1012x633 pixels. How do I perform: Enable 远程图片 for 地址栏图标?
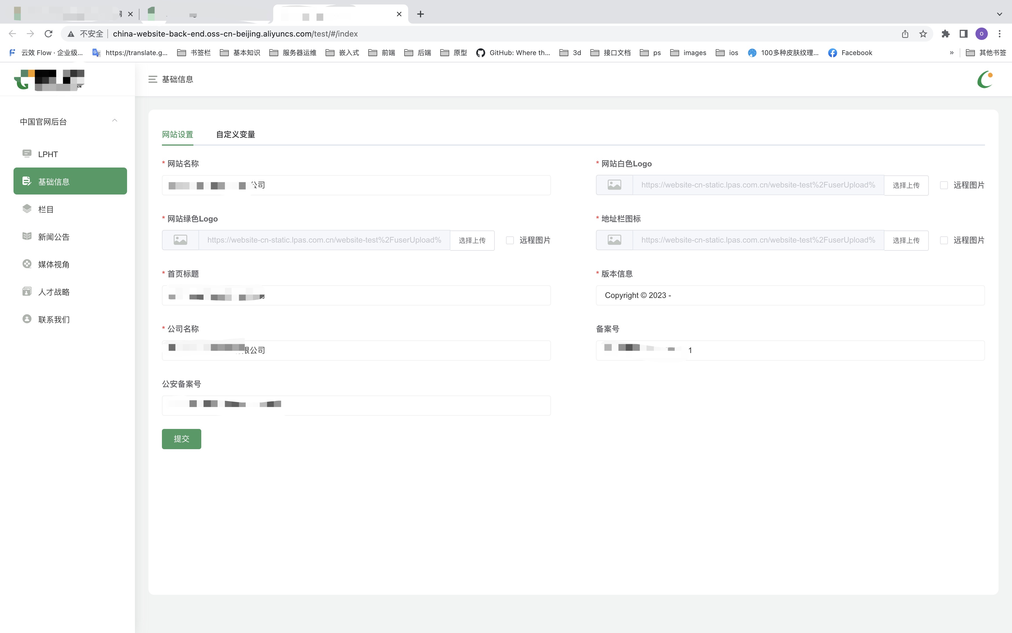coord(944,240)
